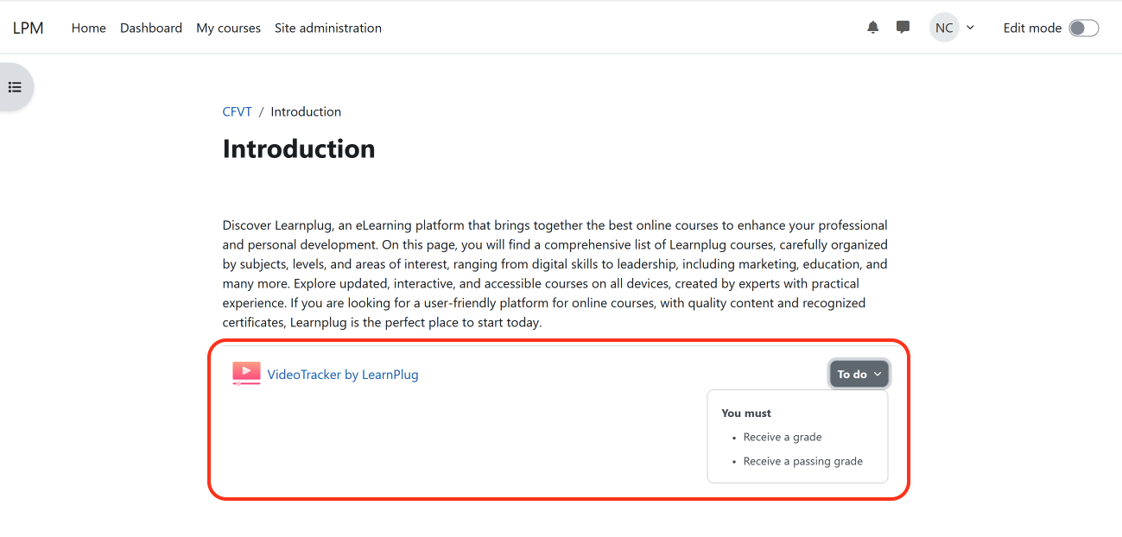
Task: Follow the CFVT breadcrumb link
Action: tap(237, 111)
